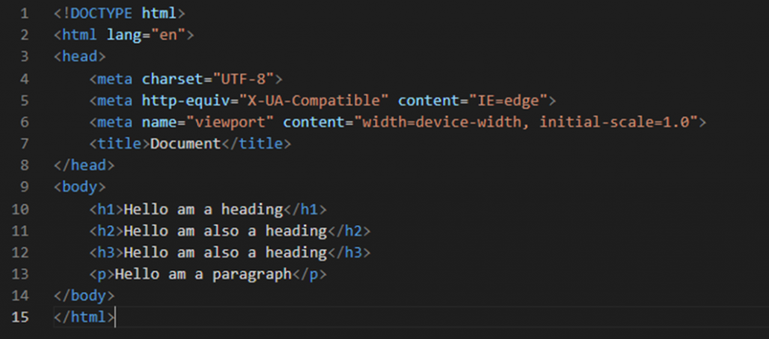Image resolution: width=769 pixels, height=339 pixels.
Task: Click the closing body tag
Action: [x=84, y=295]
